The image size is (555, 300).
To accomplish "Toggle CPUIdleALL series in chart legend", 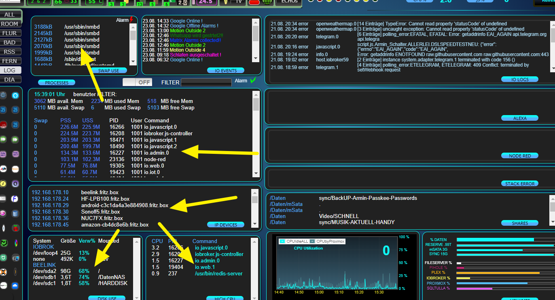I will click(294, 241).
